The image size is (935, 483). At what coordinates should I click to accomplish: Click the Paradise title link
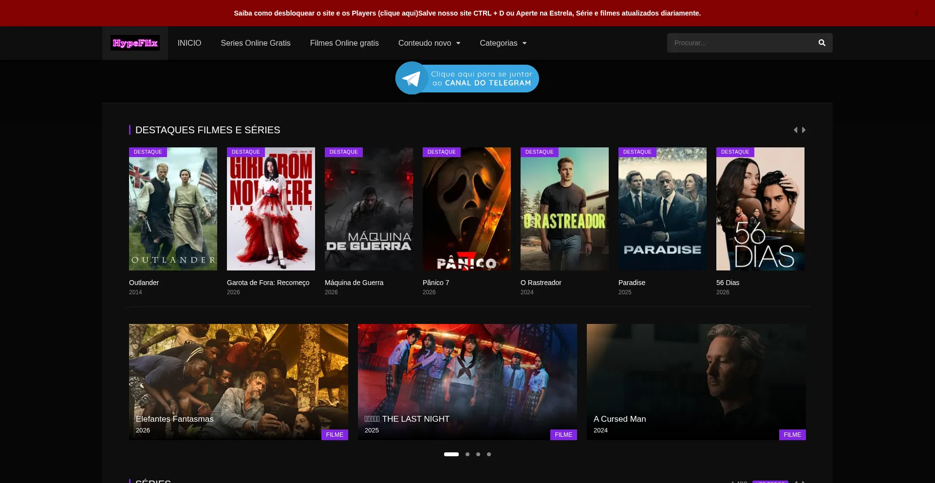[632, 283]
